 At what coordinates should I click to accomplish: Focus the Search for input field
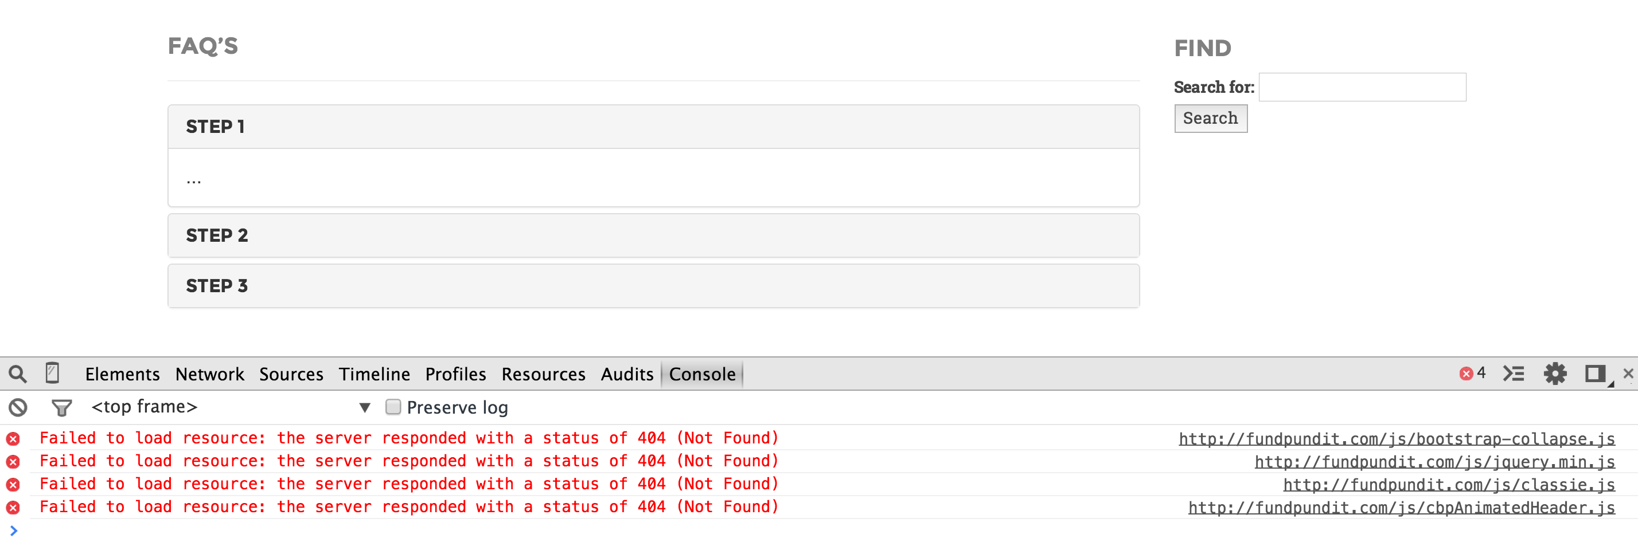point(1362,87)
